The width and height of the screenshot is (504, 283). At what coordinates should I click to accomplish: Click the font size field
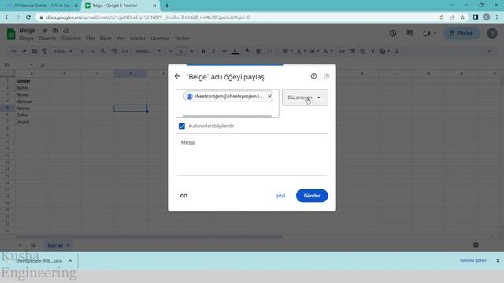[x=181, y=51]
